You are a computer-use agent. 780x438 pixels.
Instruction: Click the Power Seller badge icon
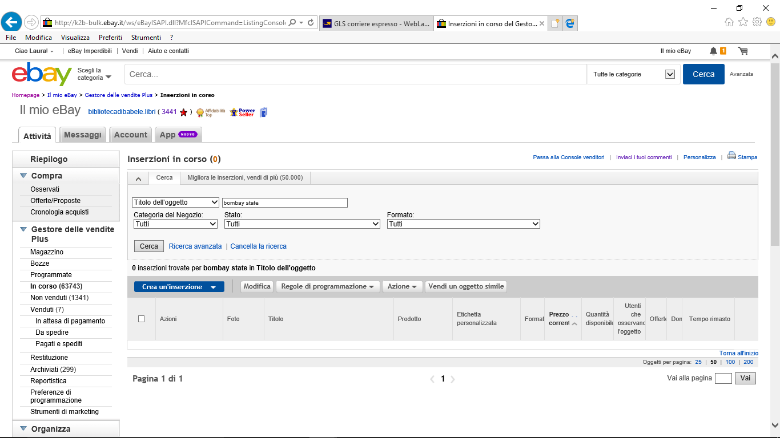(x=243, y=112)
